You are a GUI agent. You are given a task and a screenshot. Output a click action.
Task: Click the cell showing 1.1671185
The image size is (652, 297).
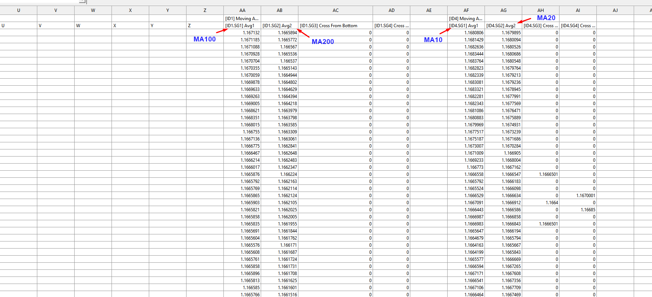point(242,40)
